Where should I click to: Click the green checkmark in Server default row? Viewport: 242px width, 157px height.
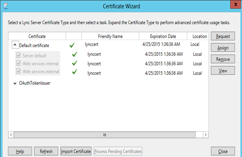(74, 54)
